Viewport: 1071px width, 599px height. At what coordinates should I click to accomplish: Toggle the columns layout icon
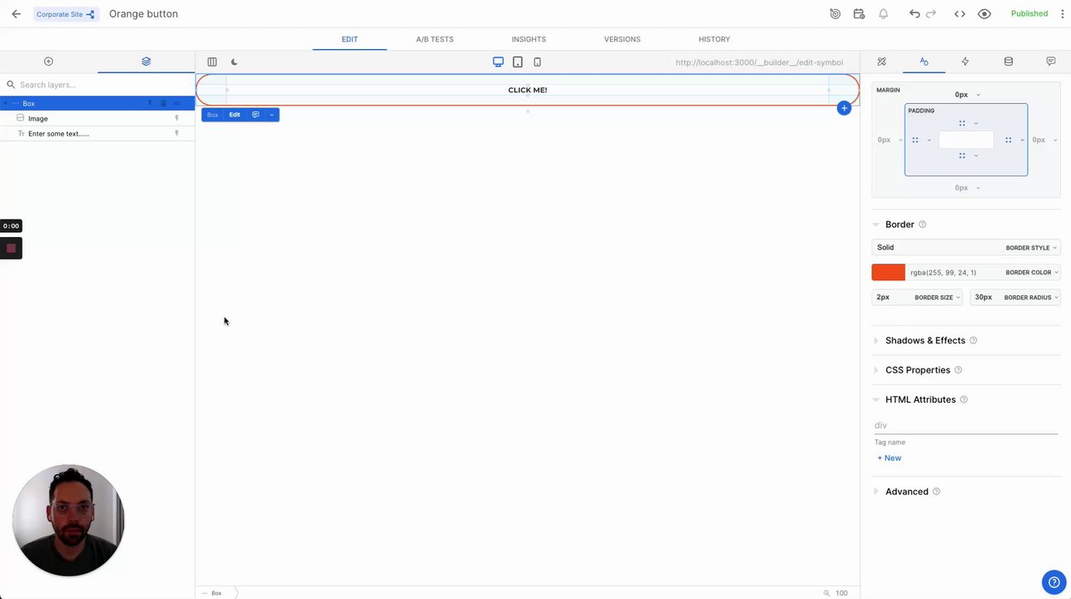click(212, 62)
